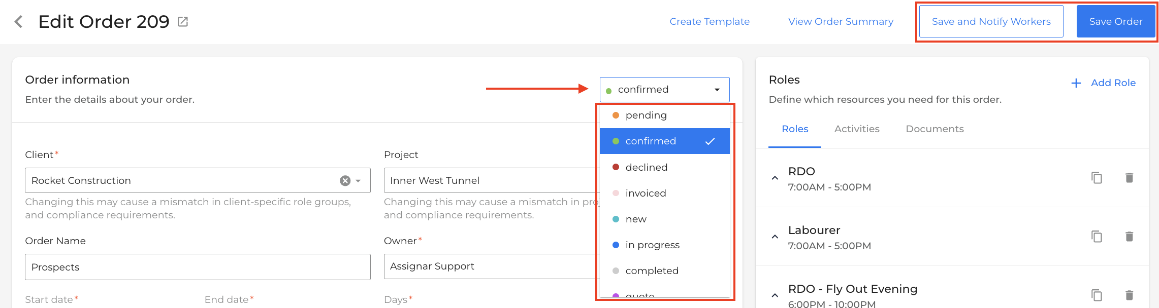Duplicate the RDO - Fly Out Evening role
The height and width of the screenshot is (308, 1159).
click(1097, 295)
